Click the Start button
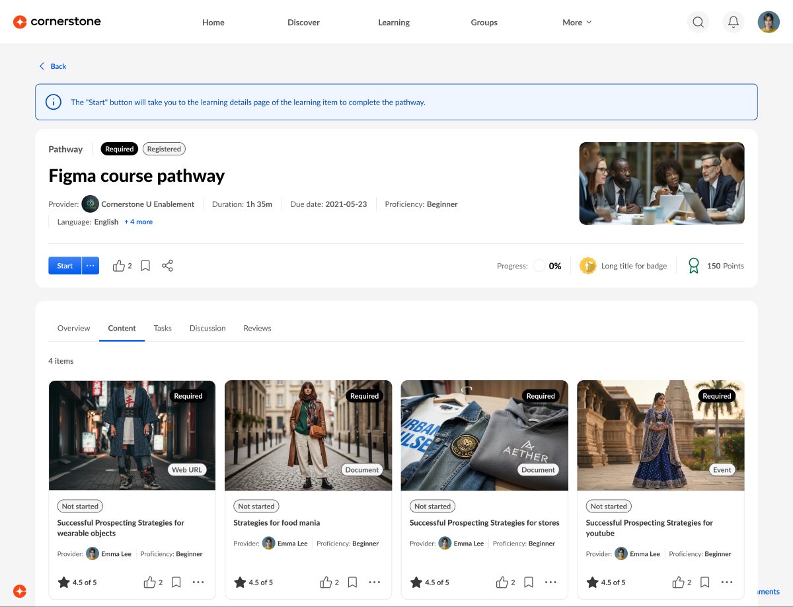 (x=65, y=266)
